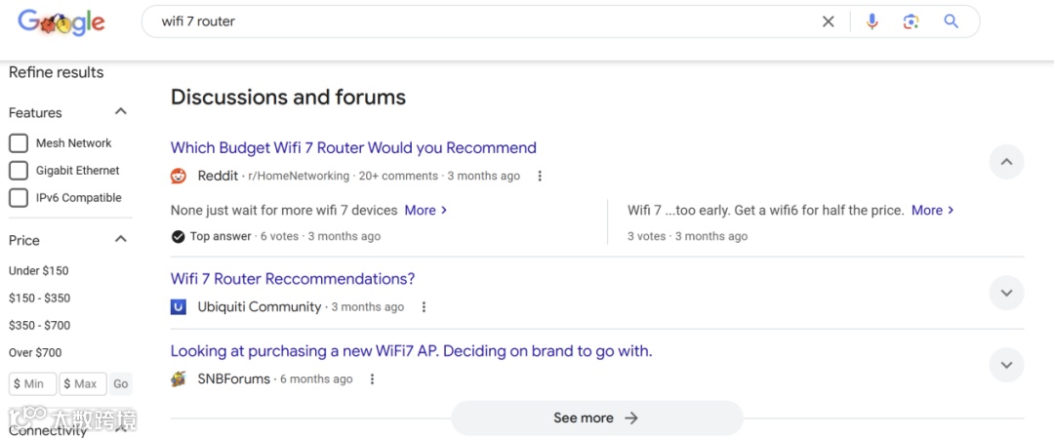The image size is (1054, 439).
Task: Open Google Lens image search
Action: 911,21
